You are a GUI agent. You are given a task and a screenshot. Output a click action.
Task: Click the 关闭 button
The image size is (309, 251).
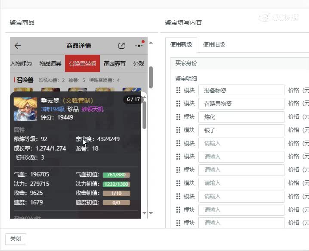tap(16, 239)
